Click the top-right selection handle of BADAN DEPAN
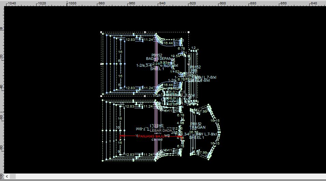The height and width of the screenshot is (181, 326). (x=189, y=32)
